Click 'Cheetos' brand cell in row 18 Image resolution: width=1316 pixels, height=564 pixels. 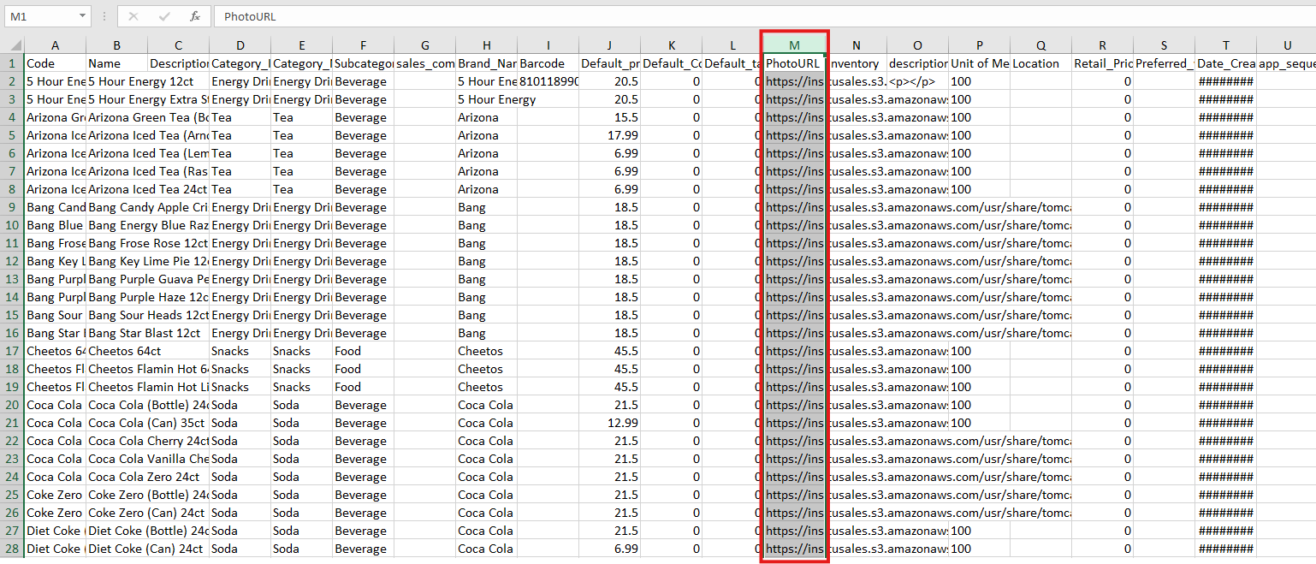487,369
